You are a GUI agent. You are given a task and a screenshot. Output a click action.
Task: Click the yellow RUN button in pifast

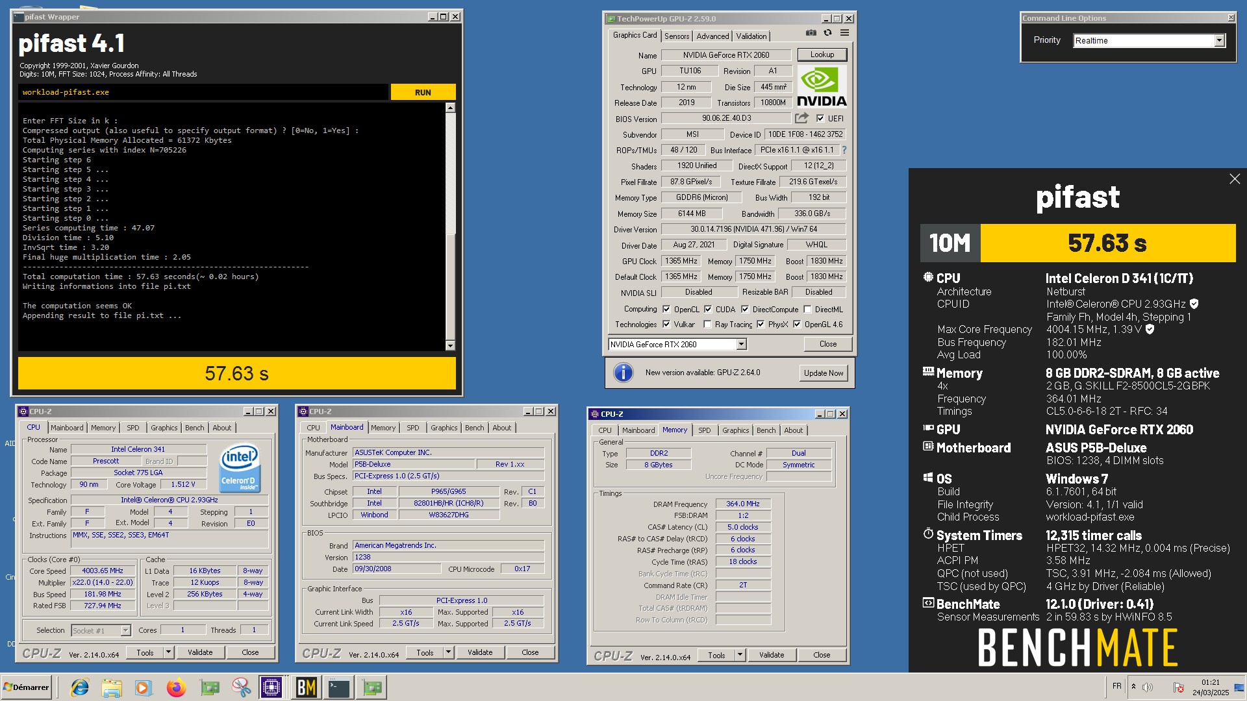coord(423,92)
